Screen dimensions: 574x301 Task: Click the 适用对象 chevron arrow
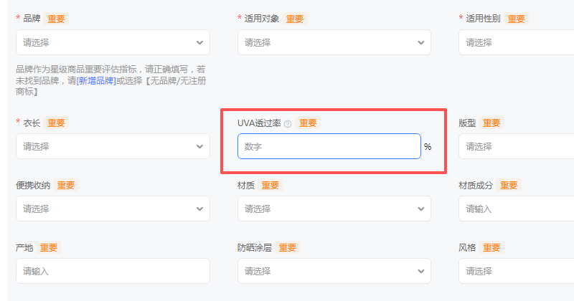420,42
